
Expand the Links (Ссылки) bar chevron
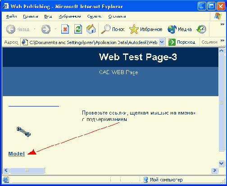click(222, 40)
